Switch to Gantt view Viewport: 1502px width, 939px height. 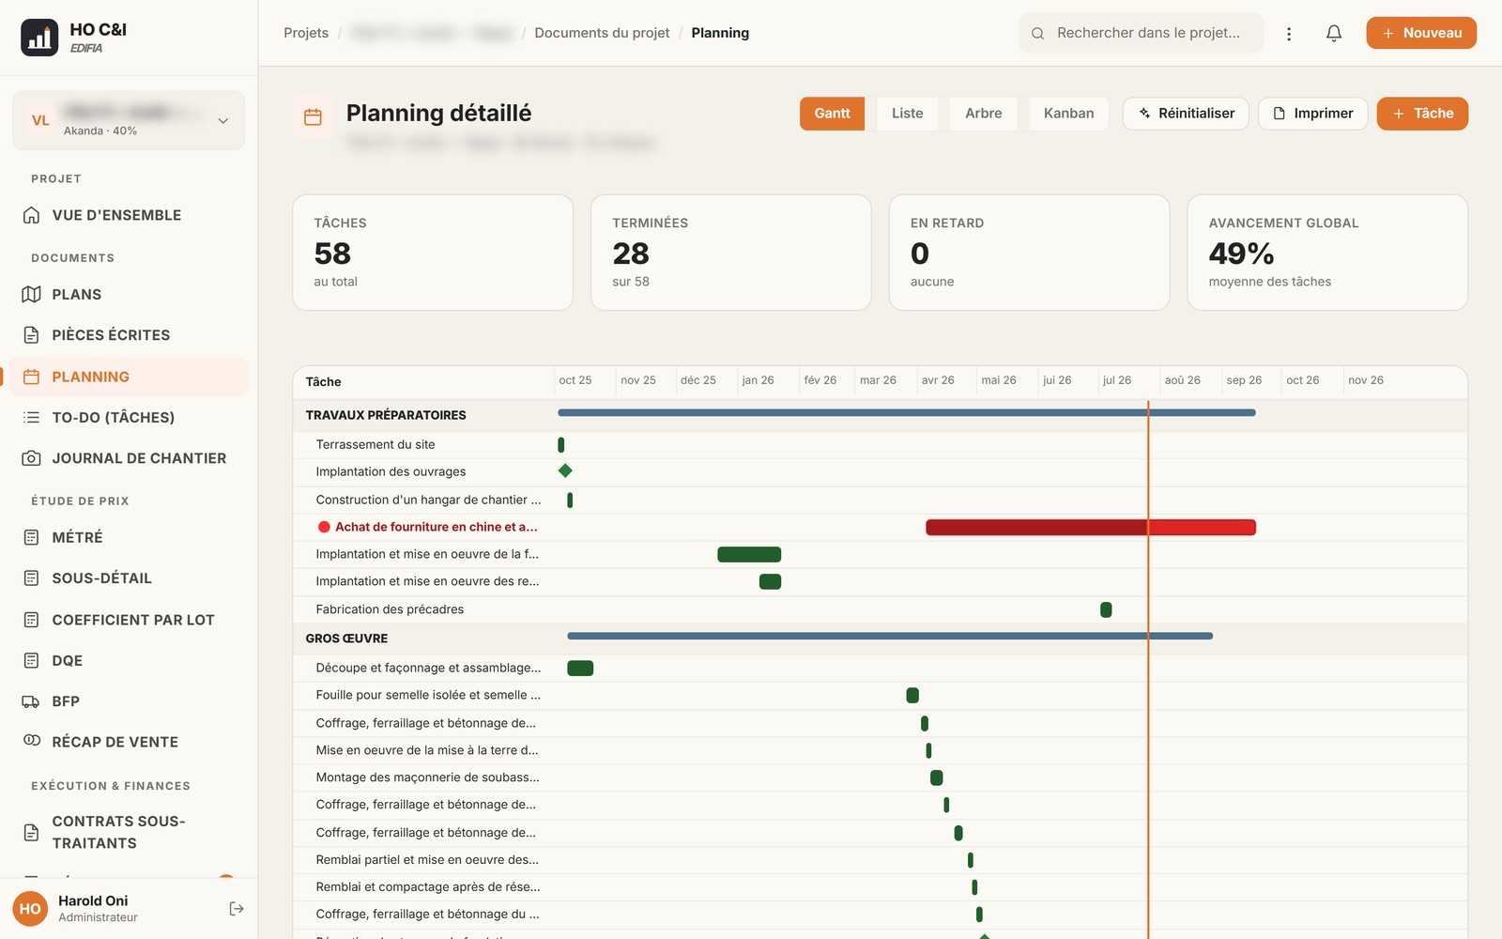coord(832,114)
